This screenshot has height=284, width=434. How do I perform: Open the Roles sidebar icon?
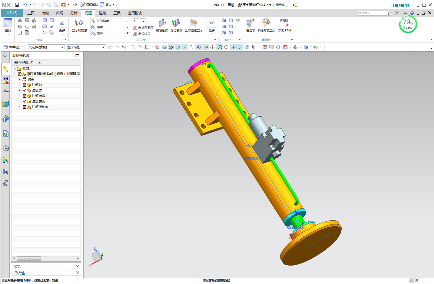click(x=6, y=172)
